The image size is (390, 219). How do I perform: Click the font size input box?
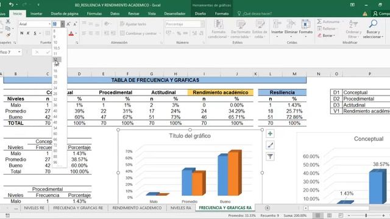coord(56,24)
